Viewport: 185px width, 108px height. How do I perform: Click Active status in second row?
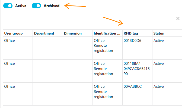point(159,63)
